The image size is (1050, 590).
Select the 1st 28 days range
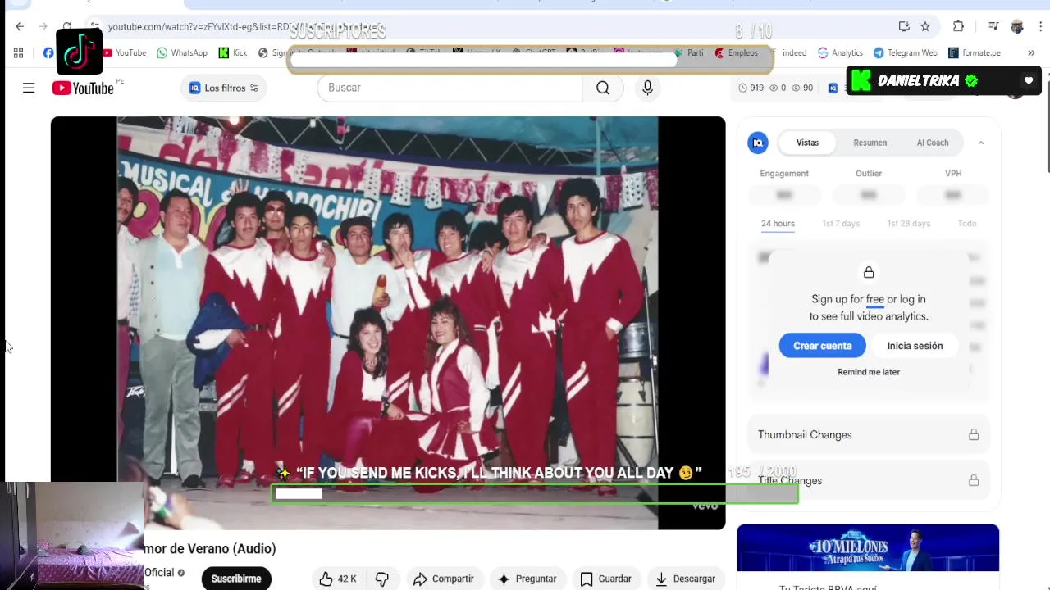tap(908, 224)
